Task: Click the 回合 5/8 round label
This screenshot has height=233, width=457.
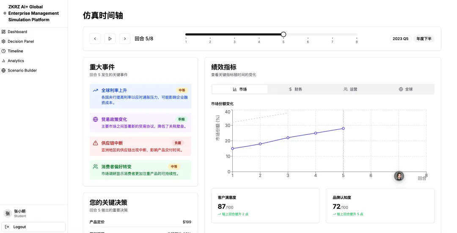Action: tap(144, 39)
